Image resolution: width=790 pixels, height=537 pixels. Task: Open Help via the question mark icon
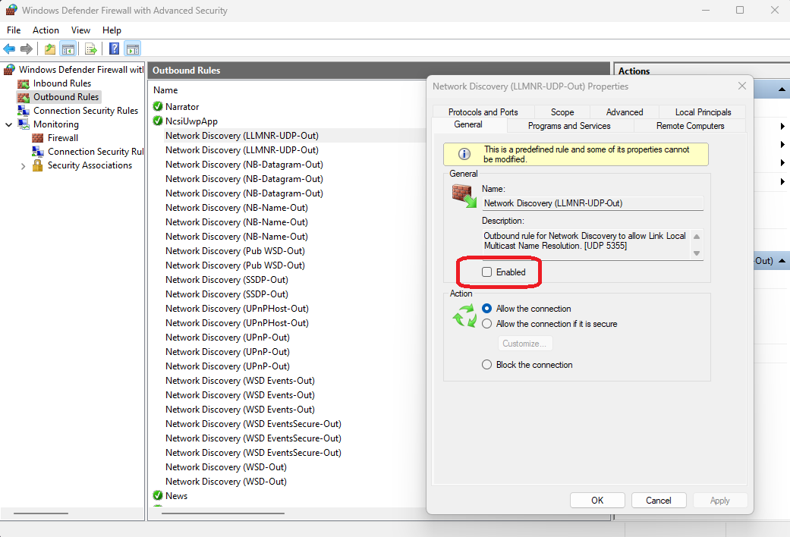[x=115, y=49]
